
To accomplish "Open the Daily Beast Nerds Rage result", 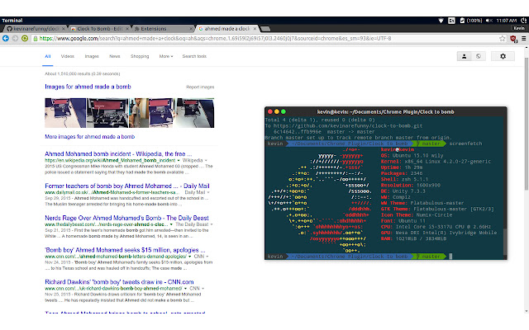I will tap(126, 218).
